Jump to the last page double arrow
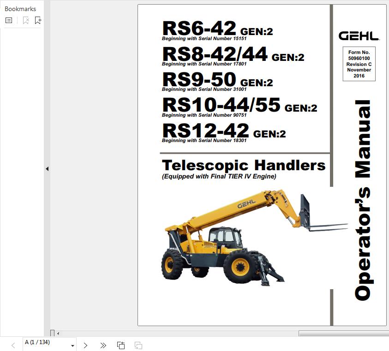The height and width of the screenshot is (351, 389). [x=103, y=345]
